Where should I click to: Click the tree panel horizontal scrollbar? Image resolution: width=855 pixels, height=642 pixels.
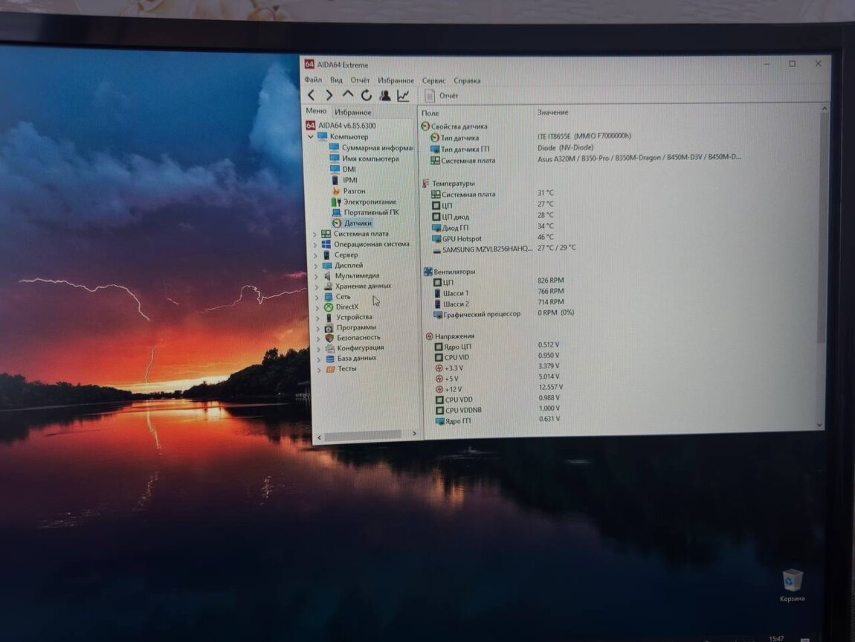(x=364, y=434)
